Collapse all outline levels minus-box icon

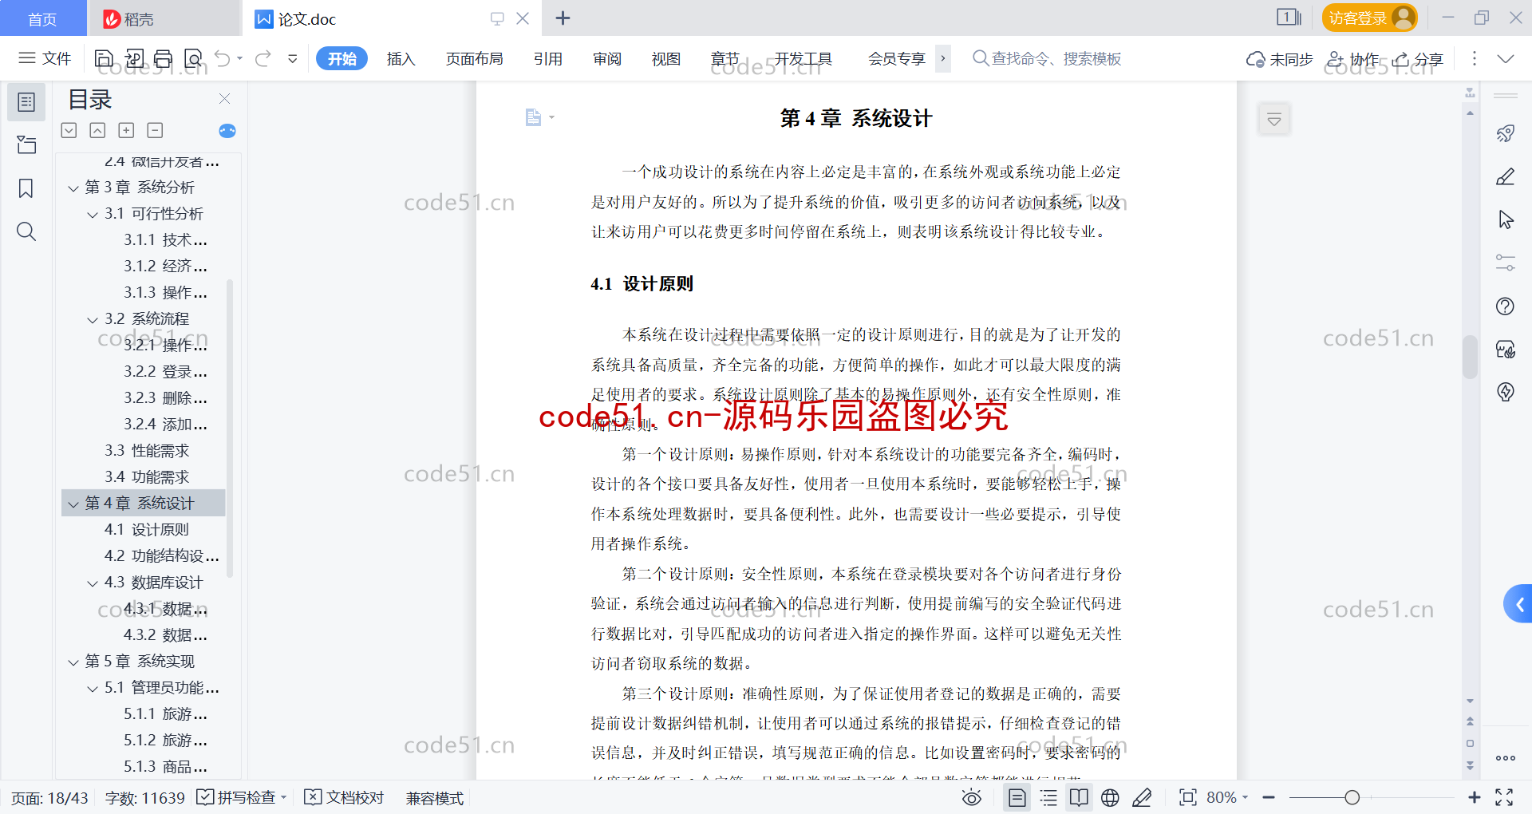click(155, 130)
